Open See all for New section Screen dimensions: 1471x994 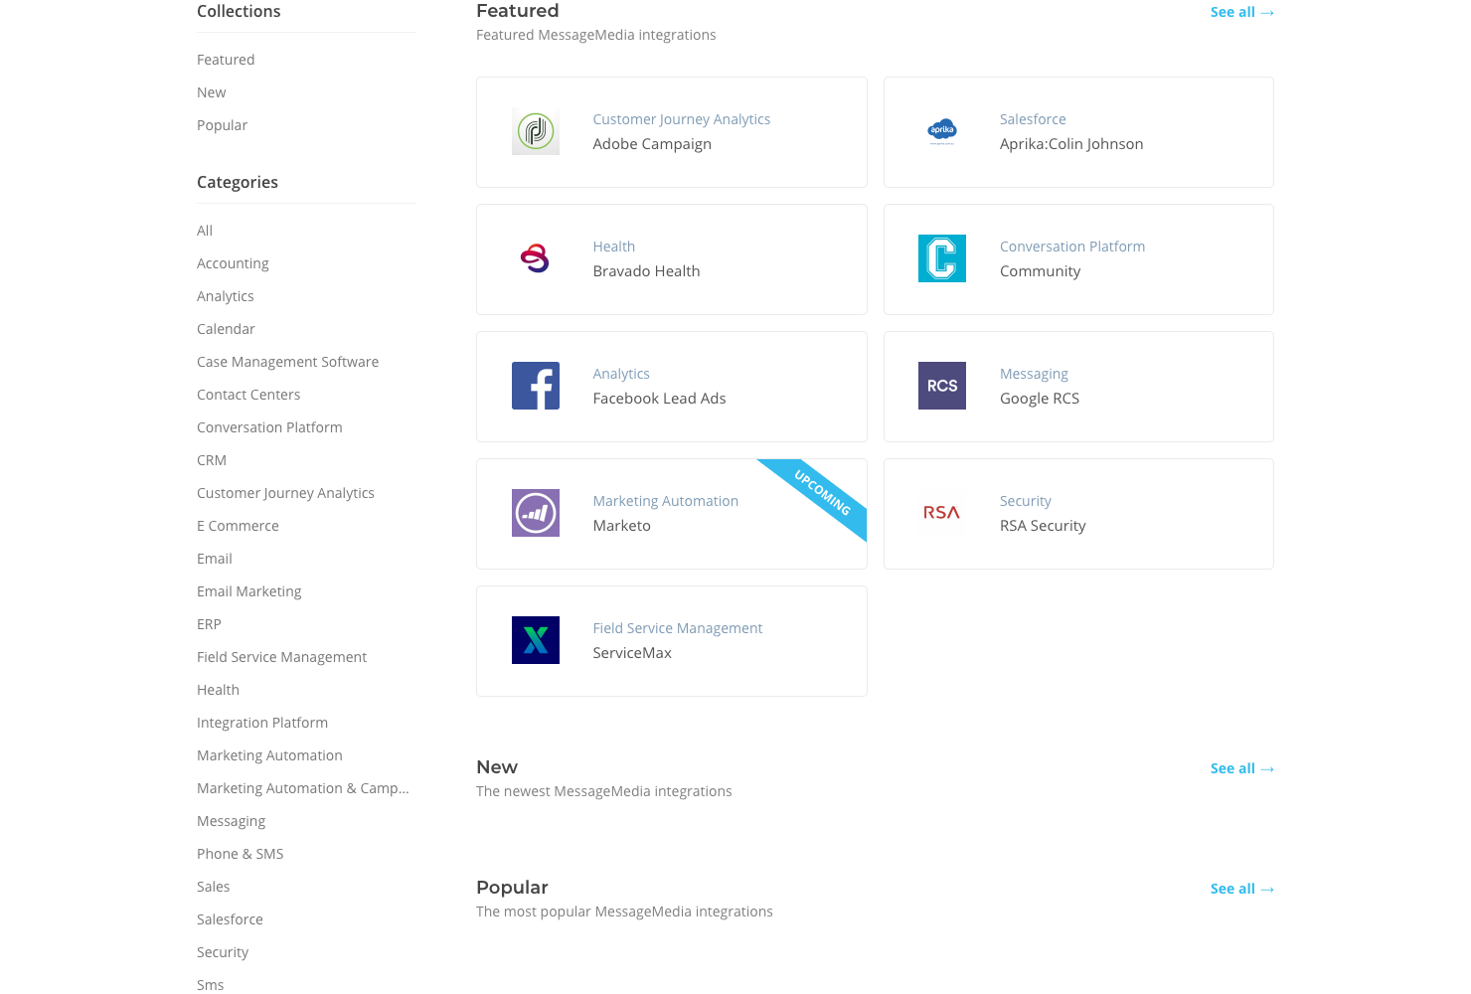pos(1242,768)
